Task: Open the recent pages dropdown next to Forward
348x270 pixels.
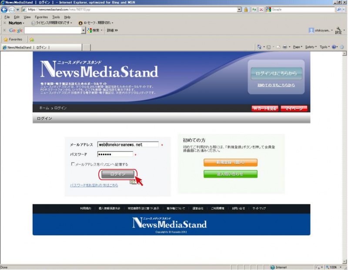Action: [x=18, y=10]
